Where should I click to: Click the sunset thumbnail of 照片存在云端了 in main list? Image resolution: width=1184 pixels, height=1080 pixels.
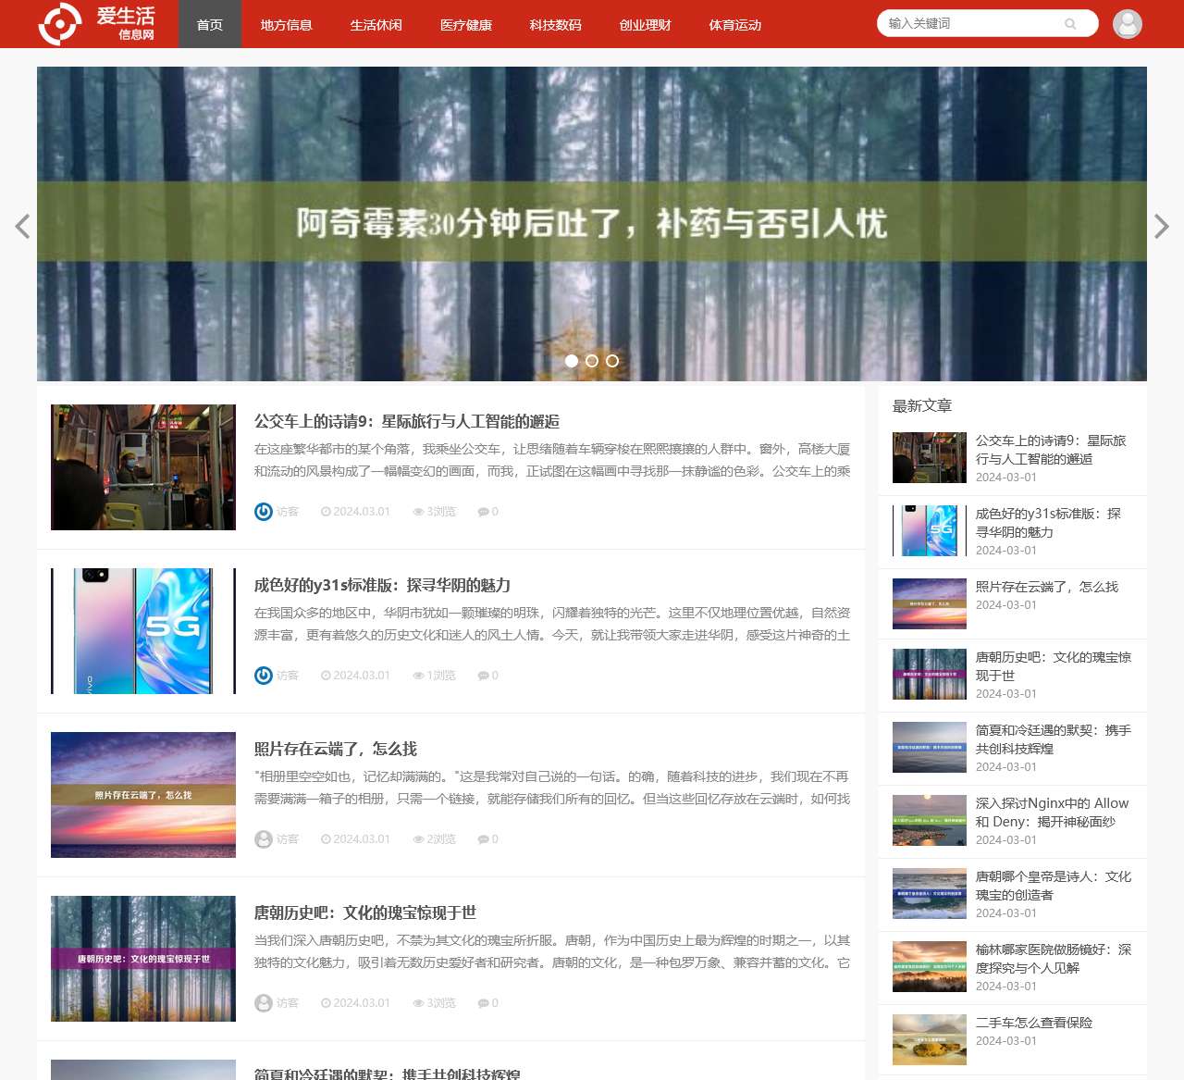(143, 795)
